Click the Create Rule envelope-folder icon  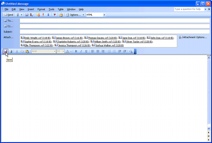(x=61, y=15)
